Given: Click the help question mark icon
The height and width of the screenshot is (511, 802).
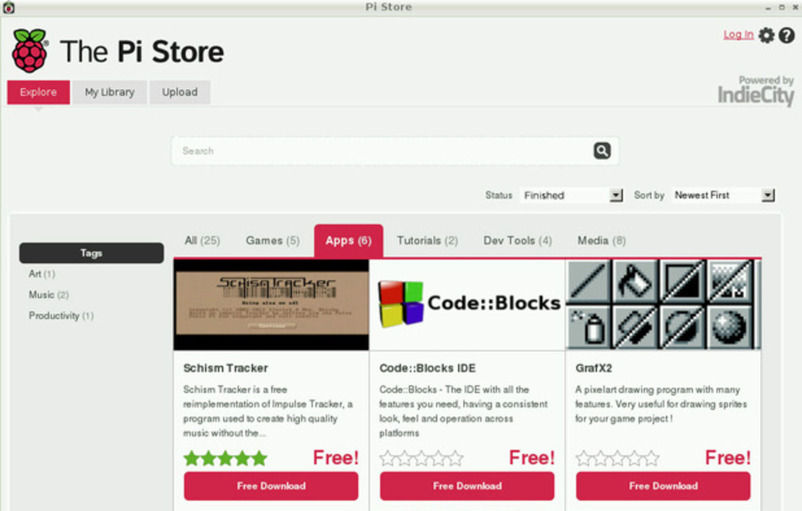Looking at the screenshot, I should [787, 36].
